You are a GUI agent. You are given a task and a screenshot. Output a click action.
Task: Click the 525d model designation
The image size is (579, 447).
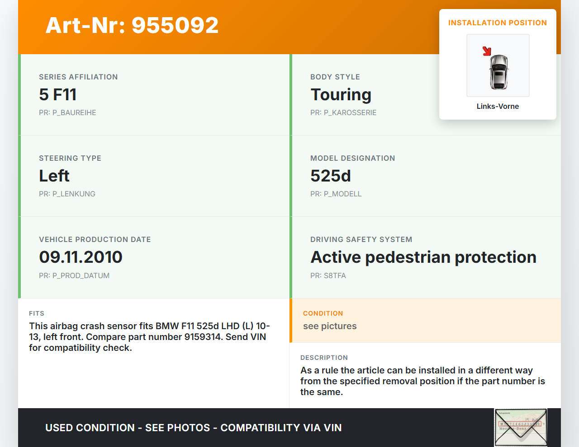pyautogui.click(x=331, y=176)
